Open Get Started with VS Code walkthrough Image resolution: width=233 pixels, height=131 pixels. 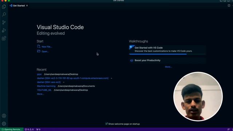point(167,49)
